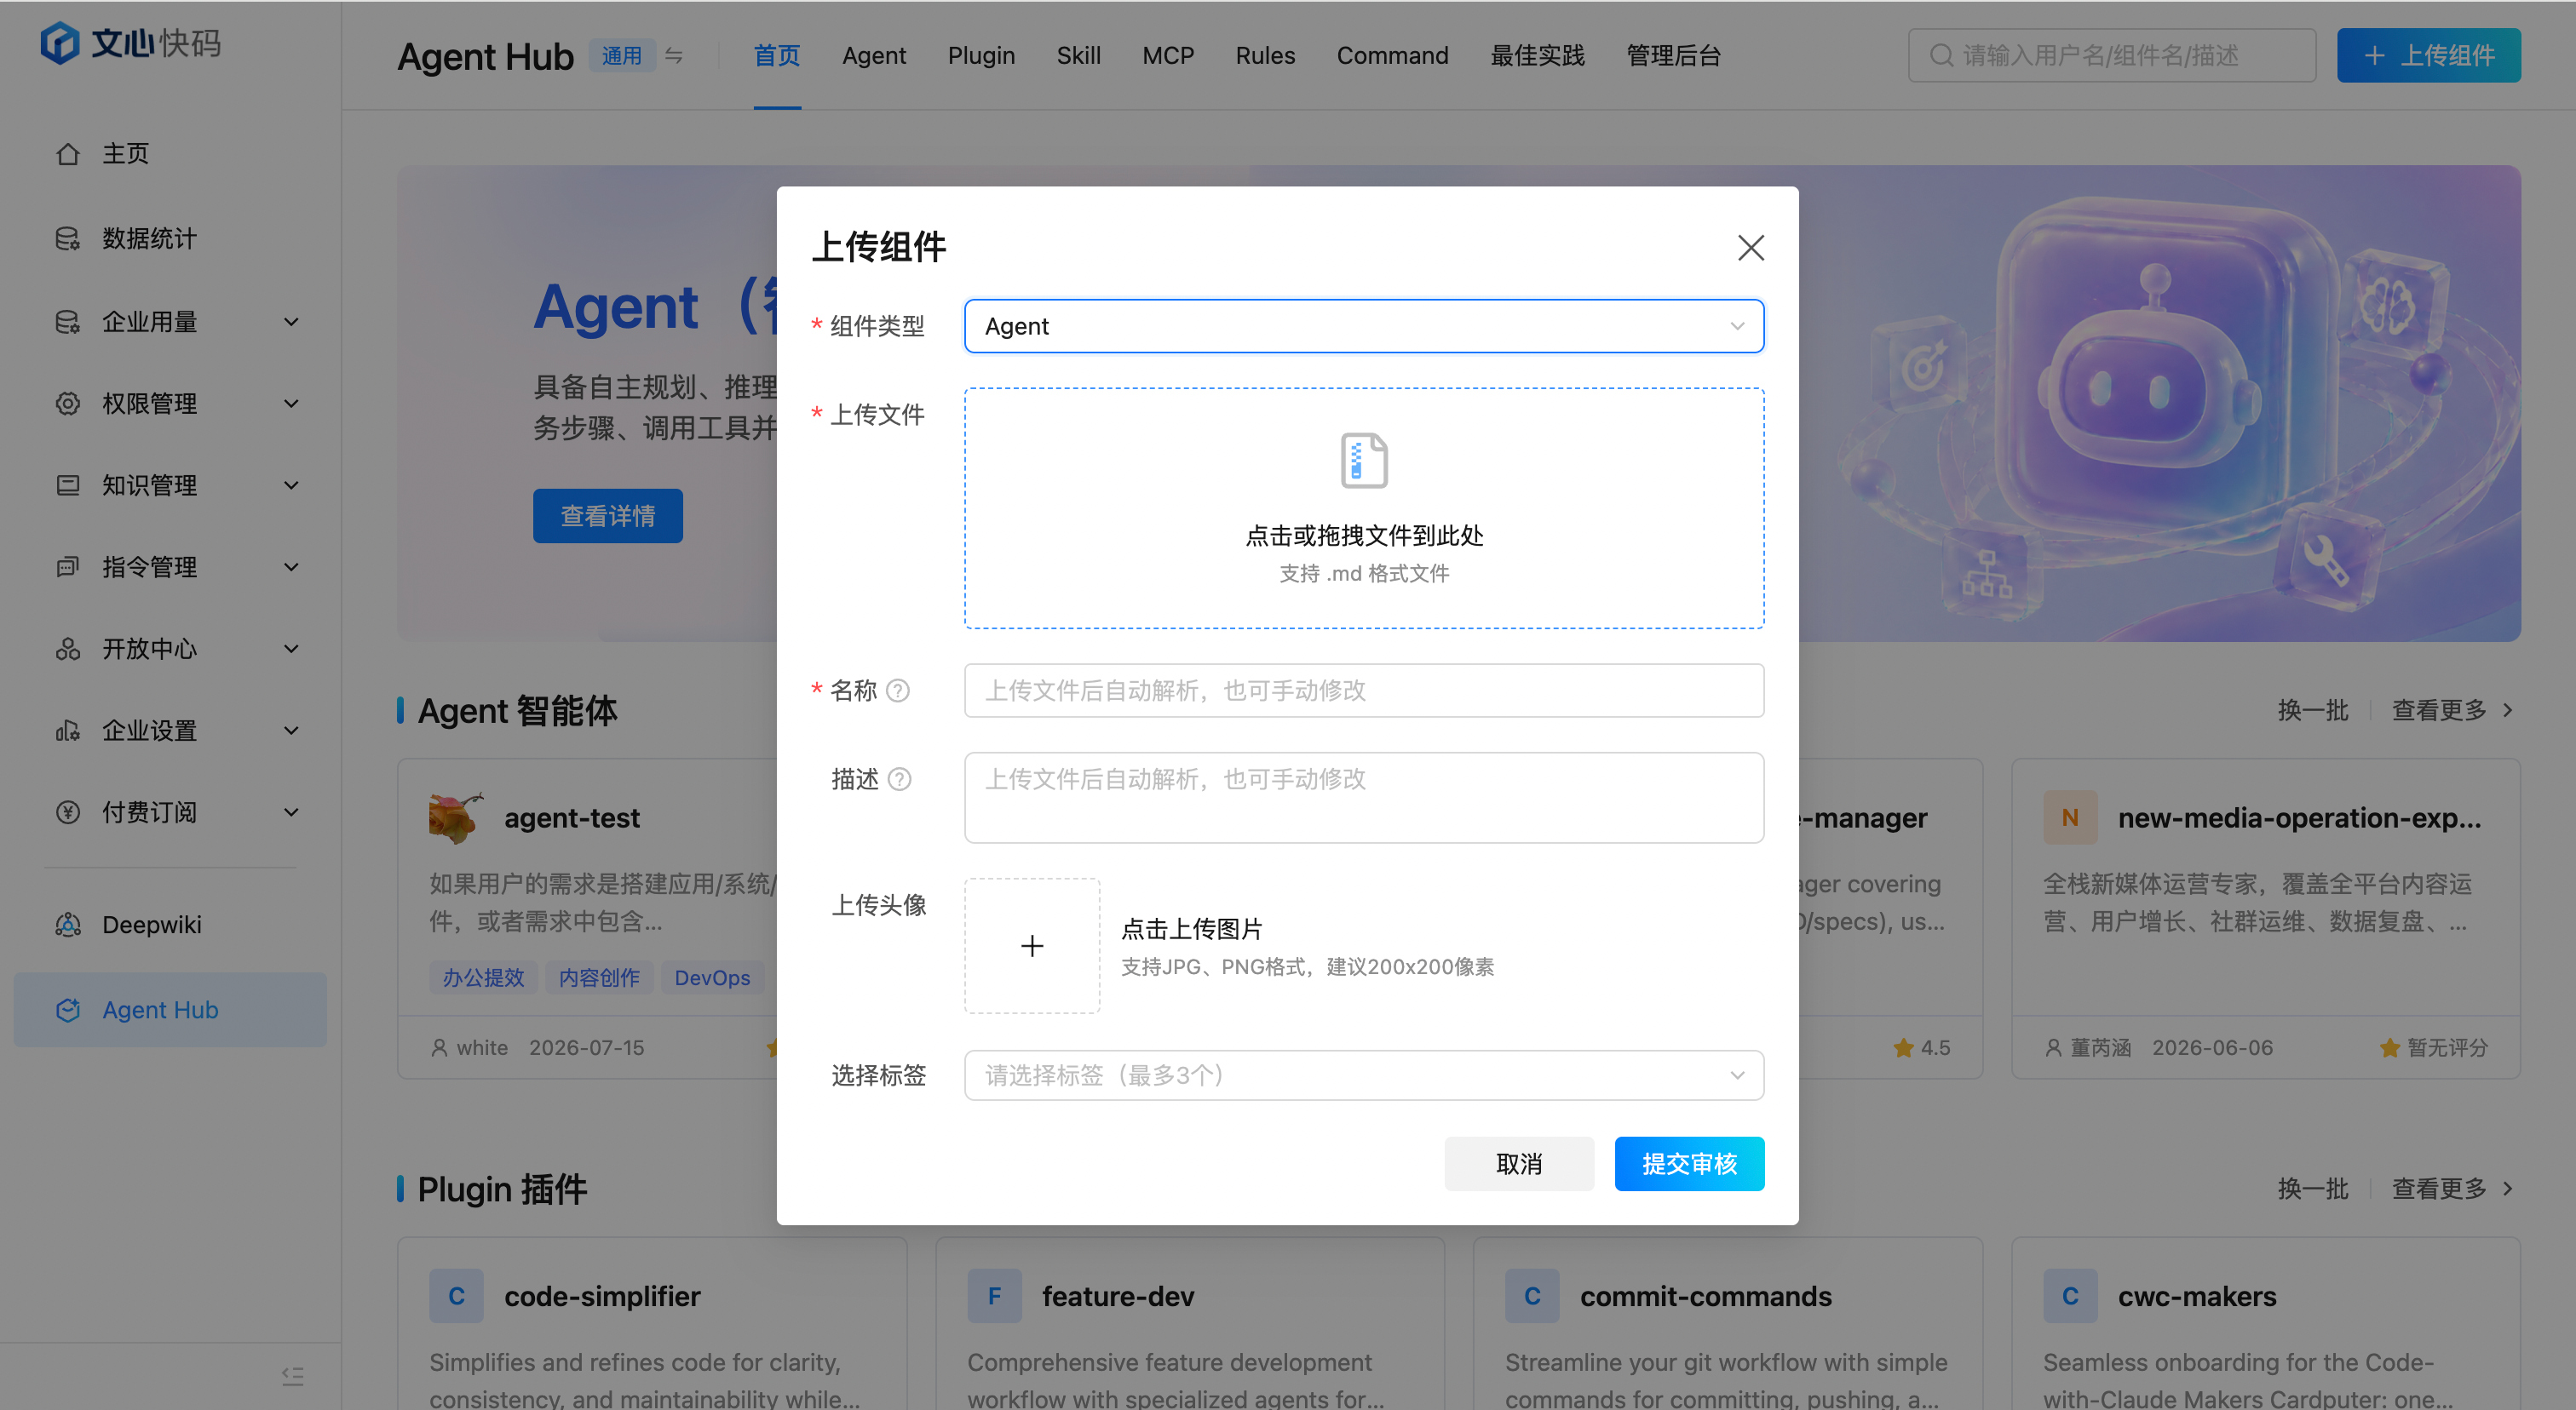Click the 付费订阅 yen icon
This screenshot has width=2576, height=1410.
click(x=68, y=812)
